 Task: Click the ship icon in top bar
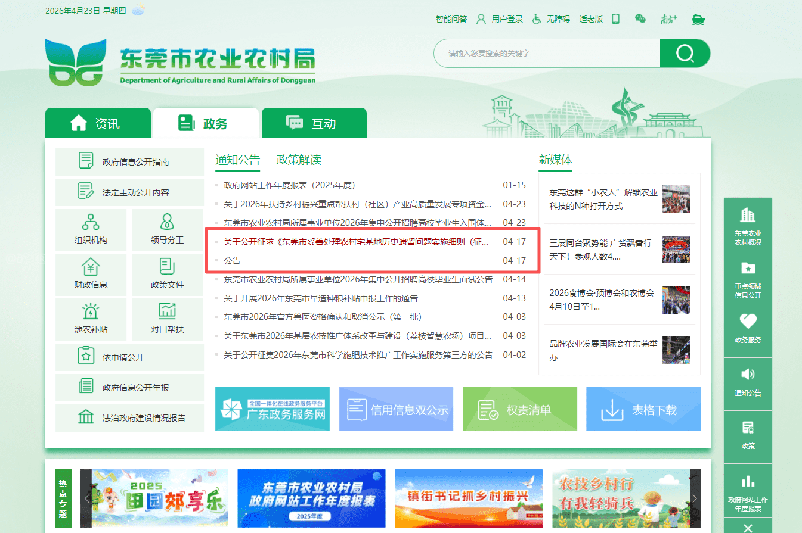tap(698, 19)
